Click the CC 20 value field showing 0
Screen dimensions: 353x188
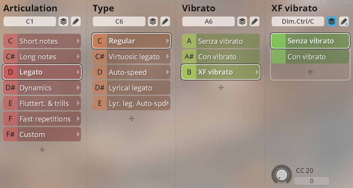(x=312, y=181)
